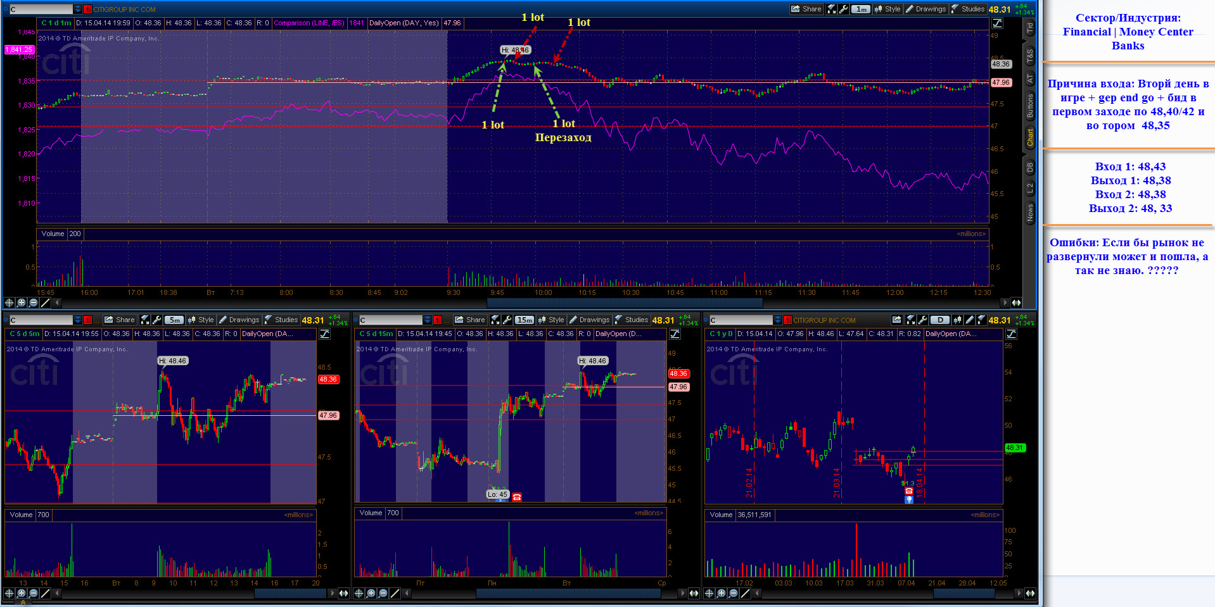Zoom in using magnifier plus on main chart
This screenshot has height=607, width=1215.
[22, 303]
